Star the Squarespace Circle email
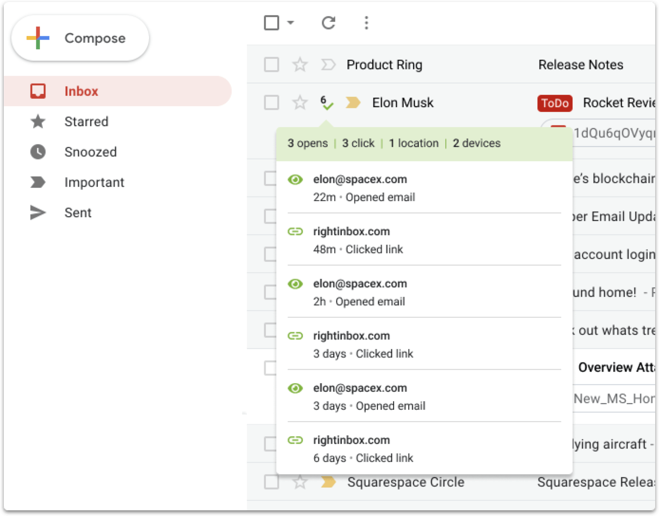Viewport: 659px width, 516px height. [300, 481]
